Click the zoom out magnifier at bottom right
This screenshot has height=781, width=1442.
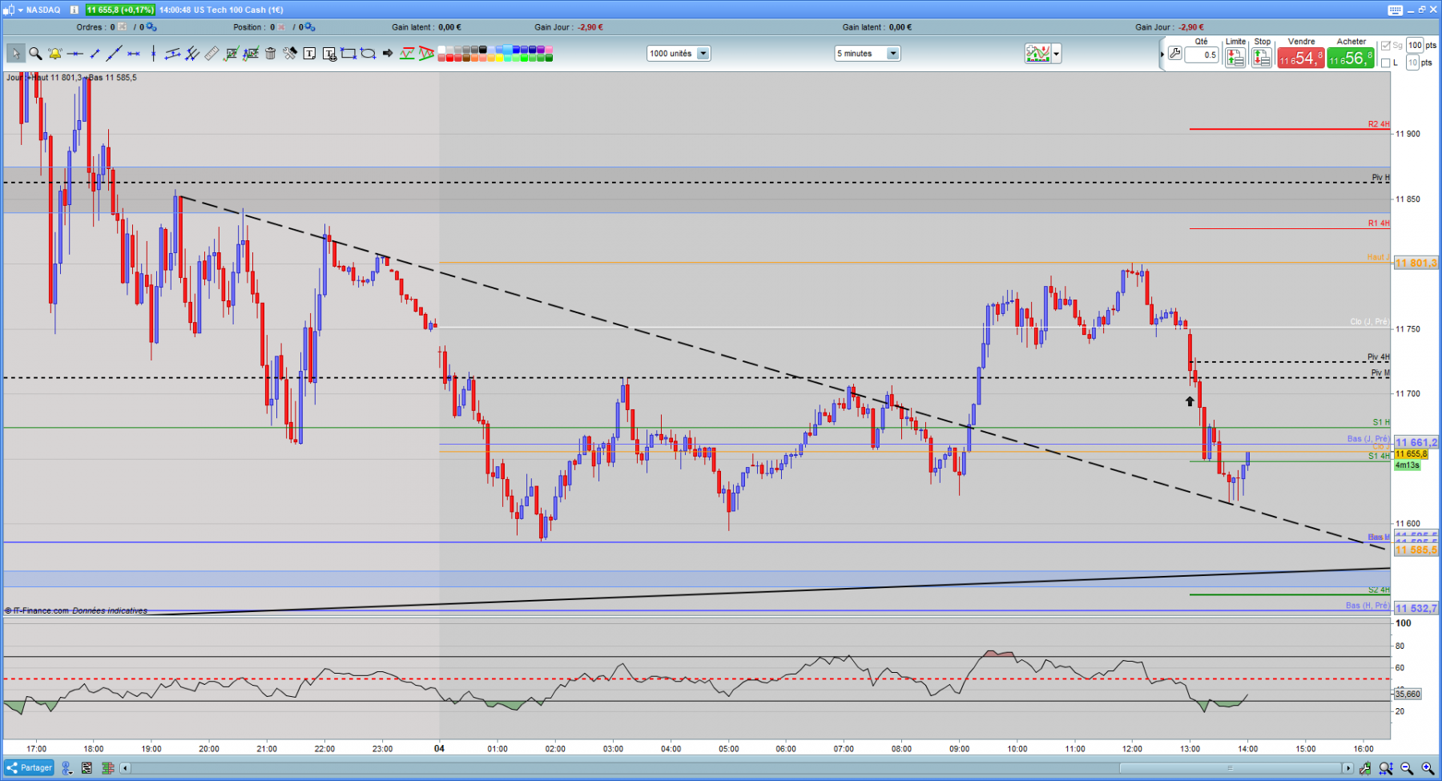pos(1407,768)
